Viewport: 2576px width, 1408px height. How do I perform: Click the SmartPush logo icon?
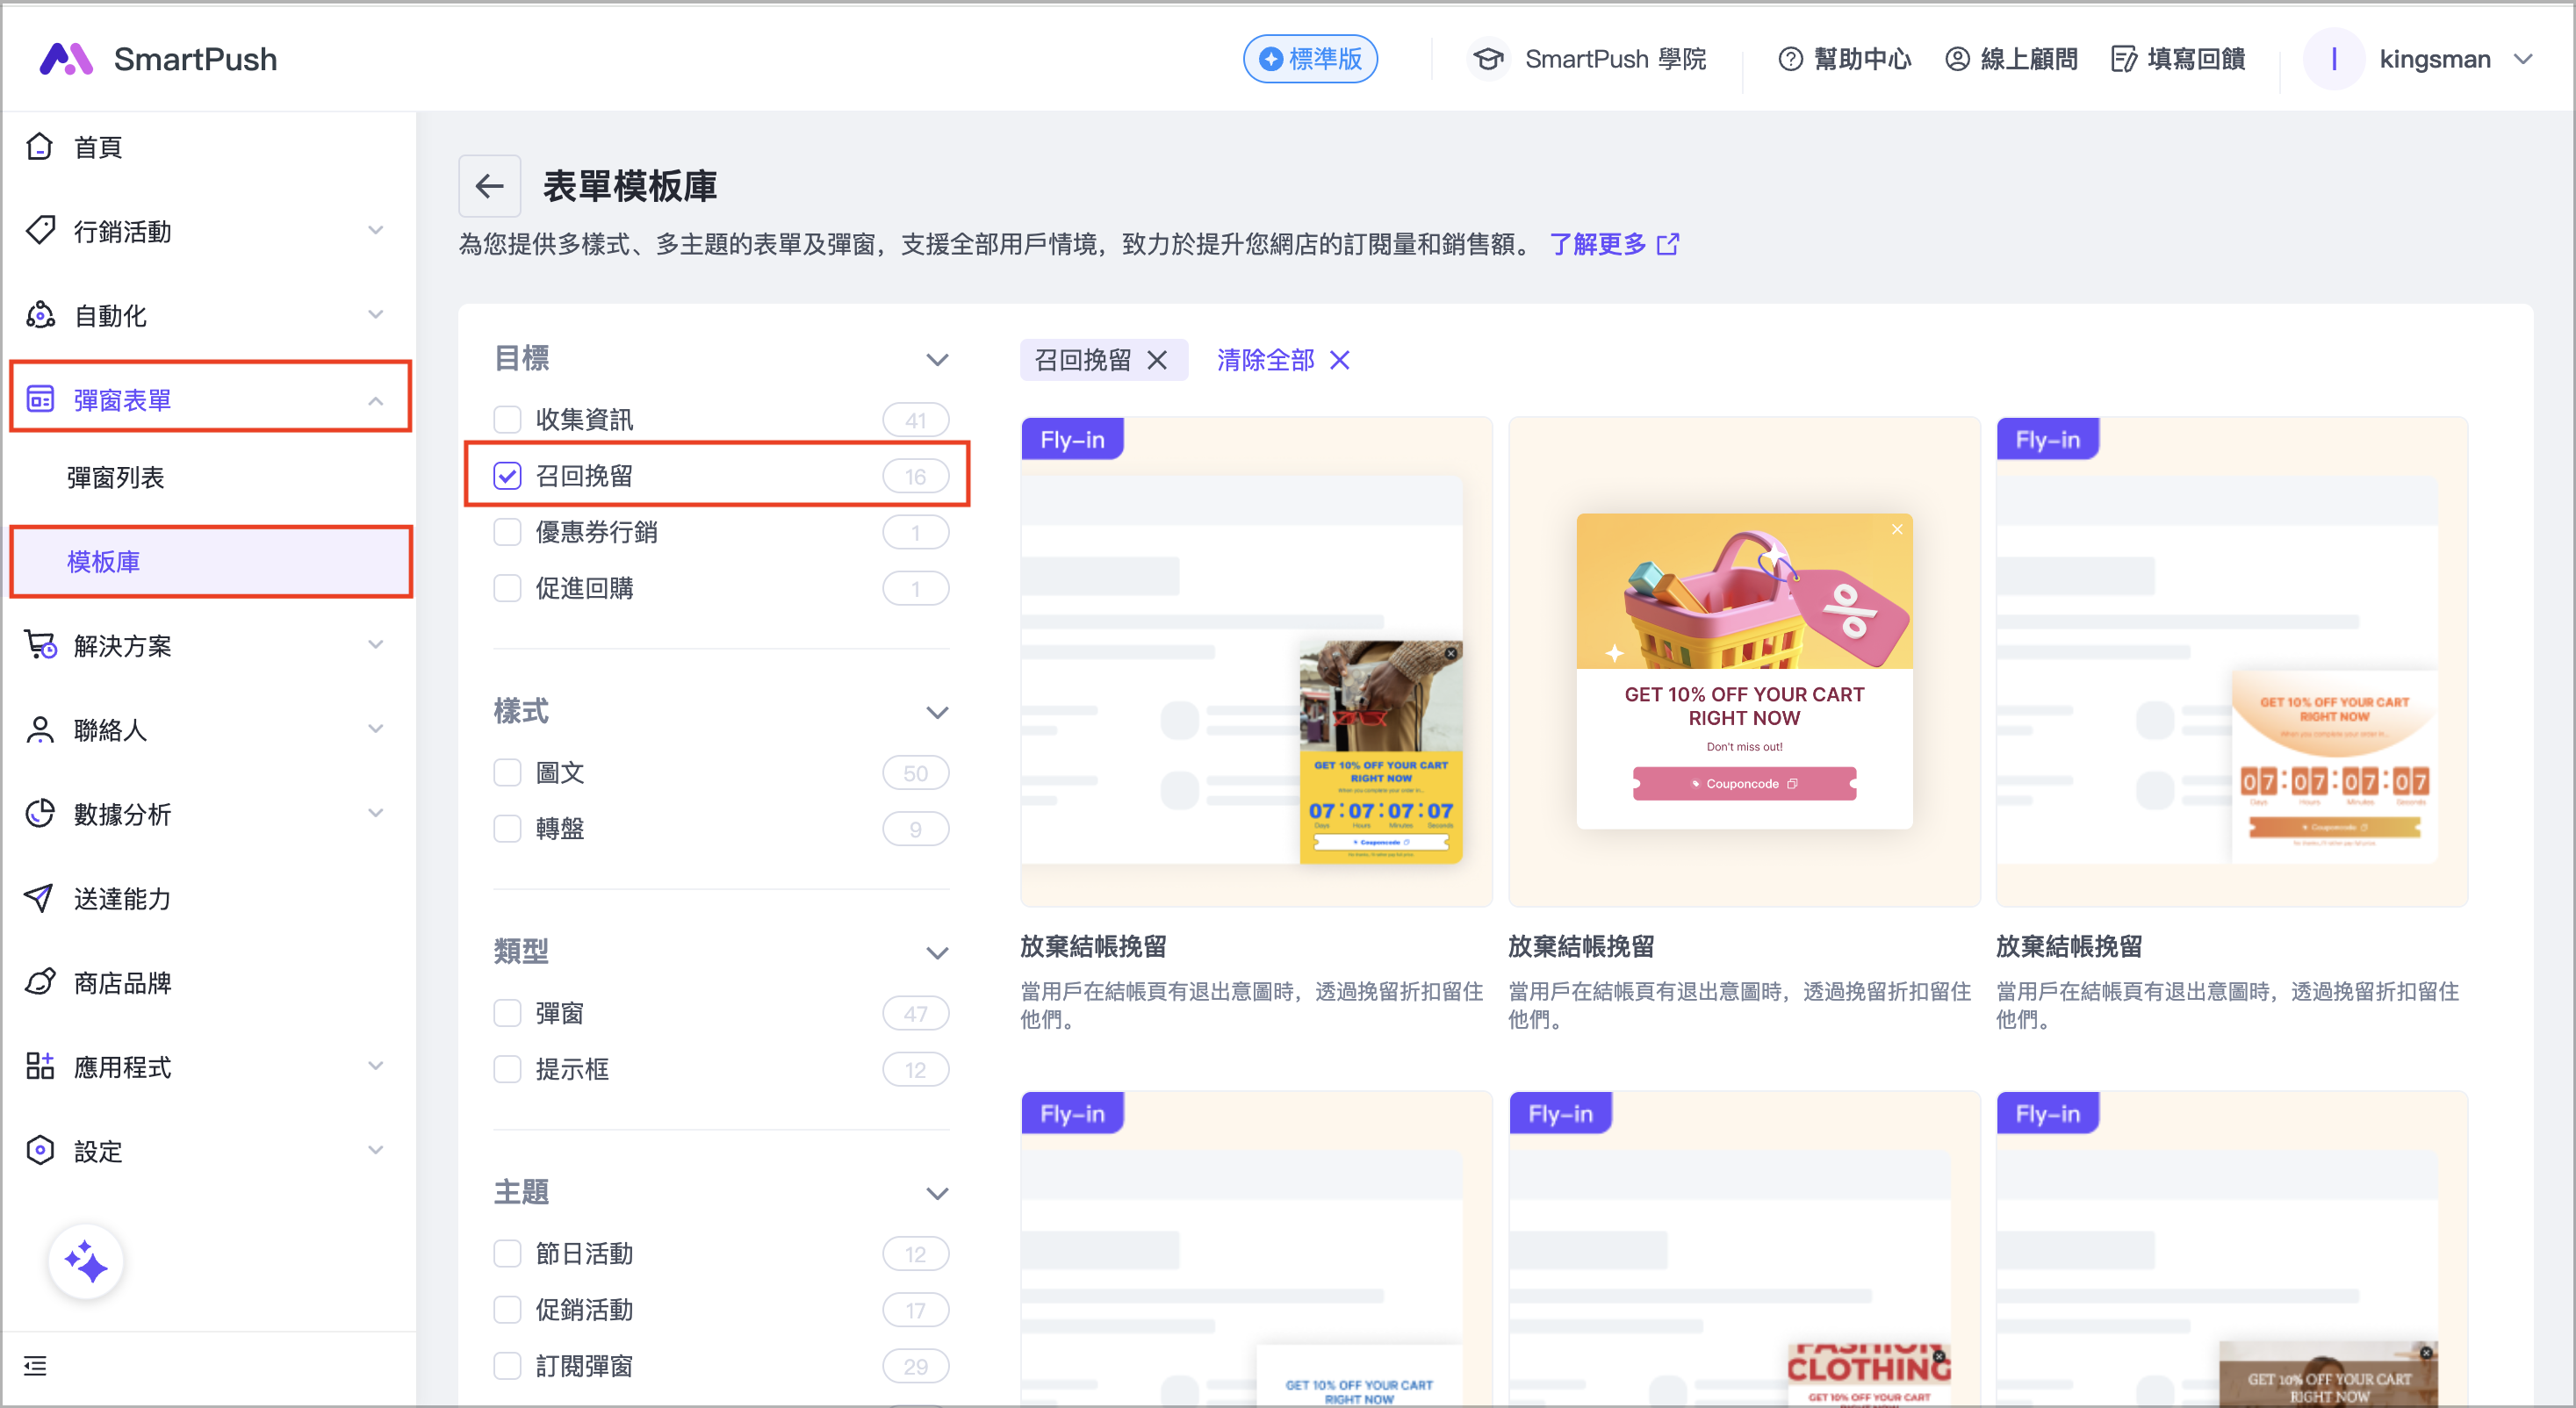[66, 59]
